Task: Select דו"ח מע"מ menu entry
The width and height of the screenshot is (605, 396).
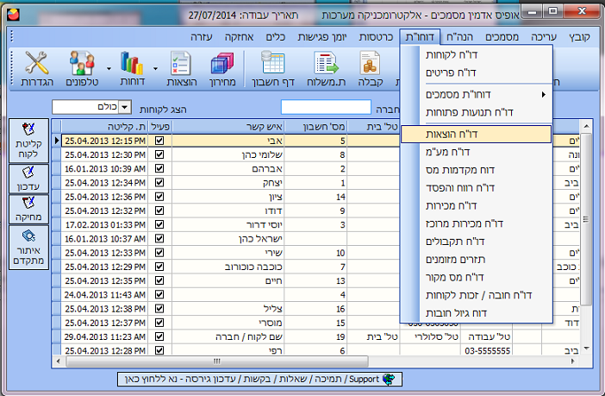Action: 476,152
